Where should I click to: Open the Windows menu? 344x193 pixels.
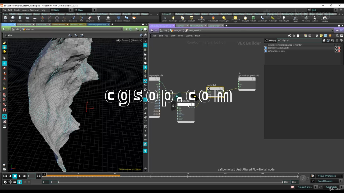tap(34, 10)
